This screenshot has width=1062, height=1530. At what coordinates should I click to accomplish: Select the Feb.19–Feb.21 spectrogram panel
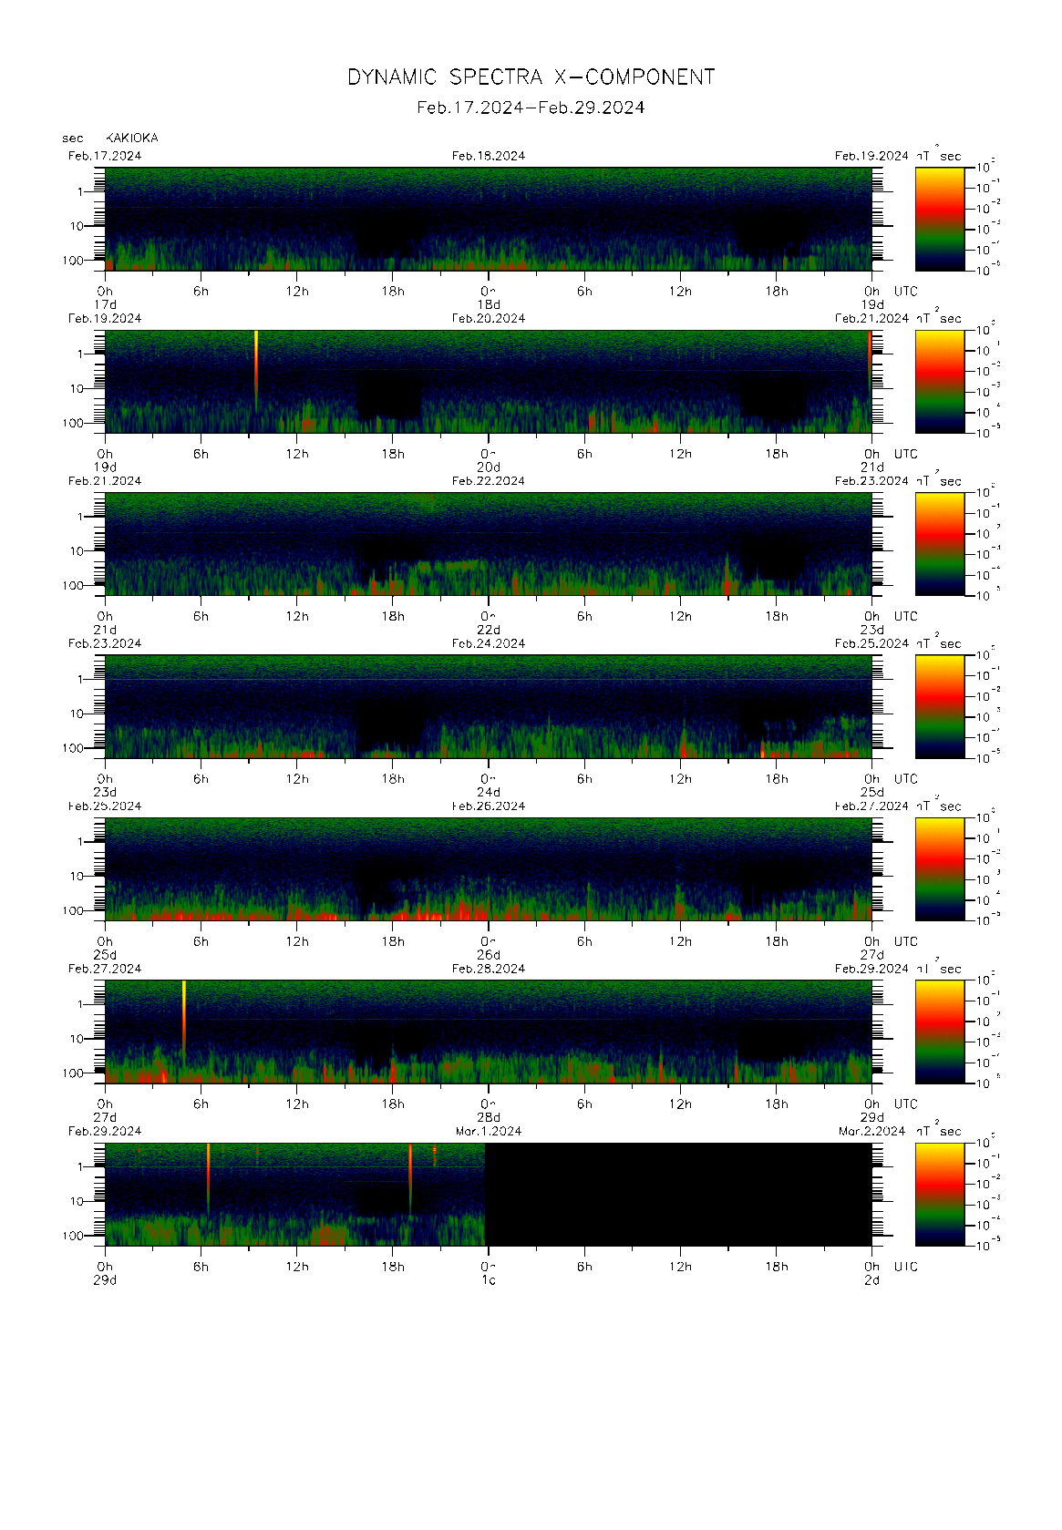[x=489, y=382]
